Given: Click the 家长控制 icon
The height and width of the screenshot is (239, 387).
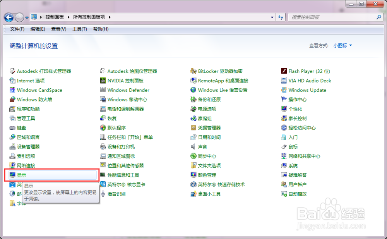Looking at the screenshot, I should coord(284,119).
